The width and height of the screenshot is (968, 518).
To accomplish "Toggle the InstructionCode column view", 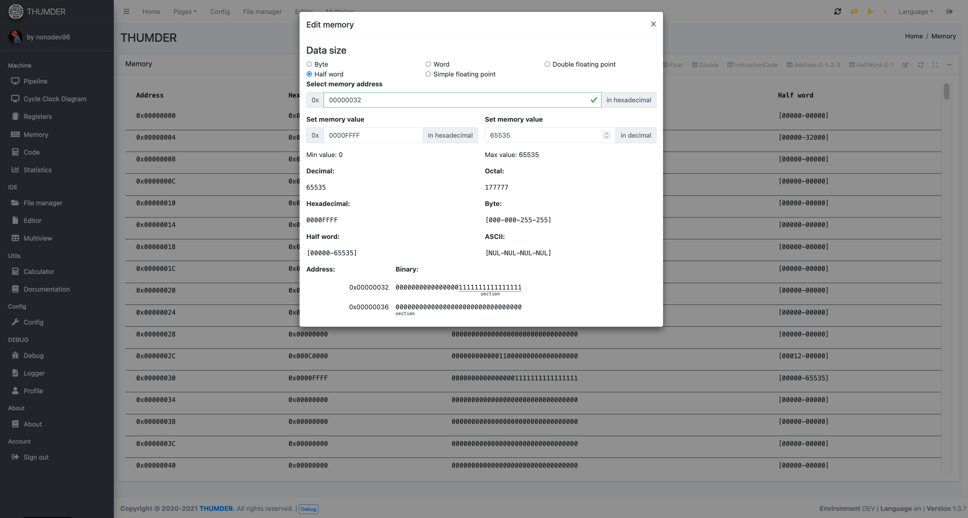I will click(x=752, y=65).
